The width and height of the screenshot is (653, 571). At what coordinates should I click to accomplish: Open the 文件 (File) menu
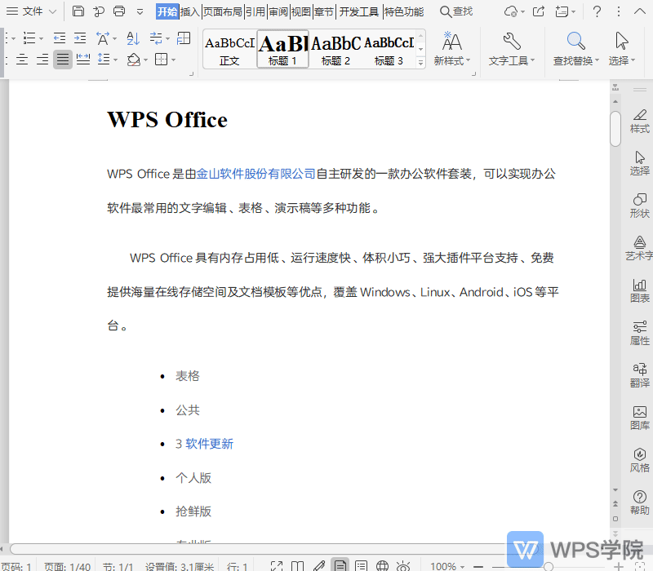(x=29, y=11)
